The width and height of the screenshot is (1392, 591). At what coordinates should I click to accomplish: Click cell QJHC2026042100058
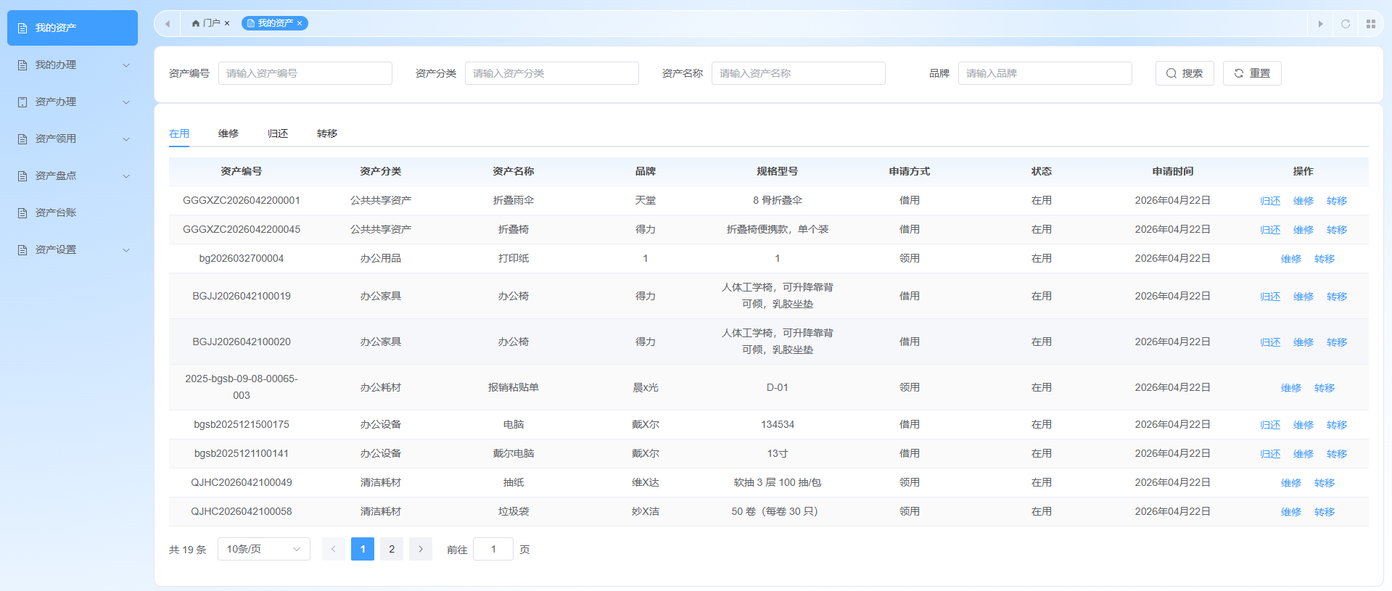point(242,511)
